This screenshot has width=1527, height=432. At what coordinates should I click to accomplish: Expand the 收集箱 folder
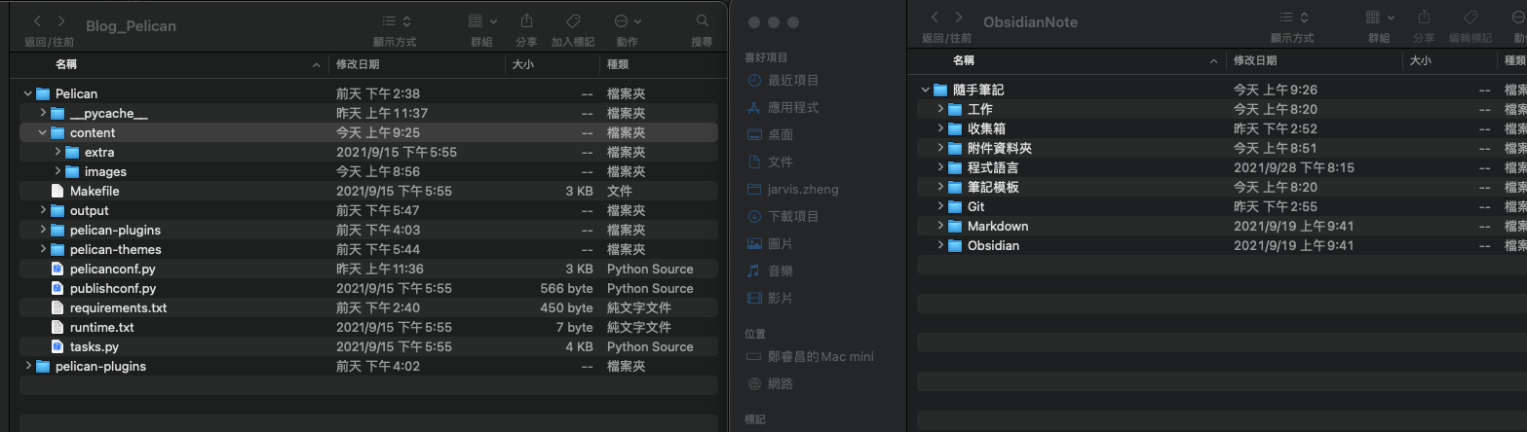tap(940, 128)
